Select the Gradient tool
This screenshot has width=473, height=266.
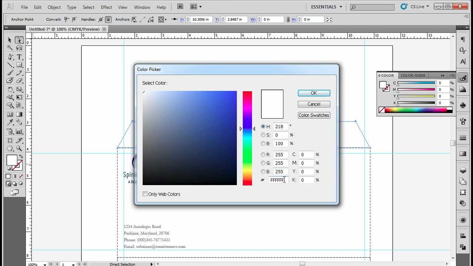pos(19,114)
